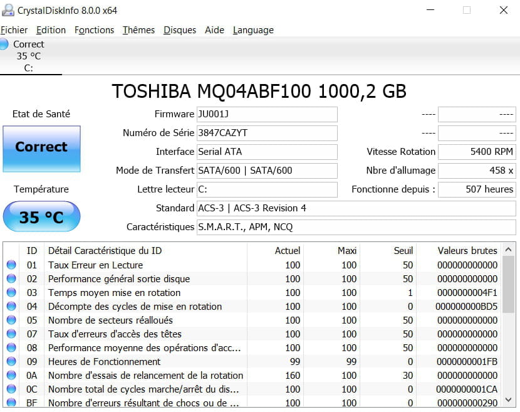Click status orb for attribute 0C row
Screen dimensions: 520x412
coord(11,389)
